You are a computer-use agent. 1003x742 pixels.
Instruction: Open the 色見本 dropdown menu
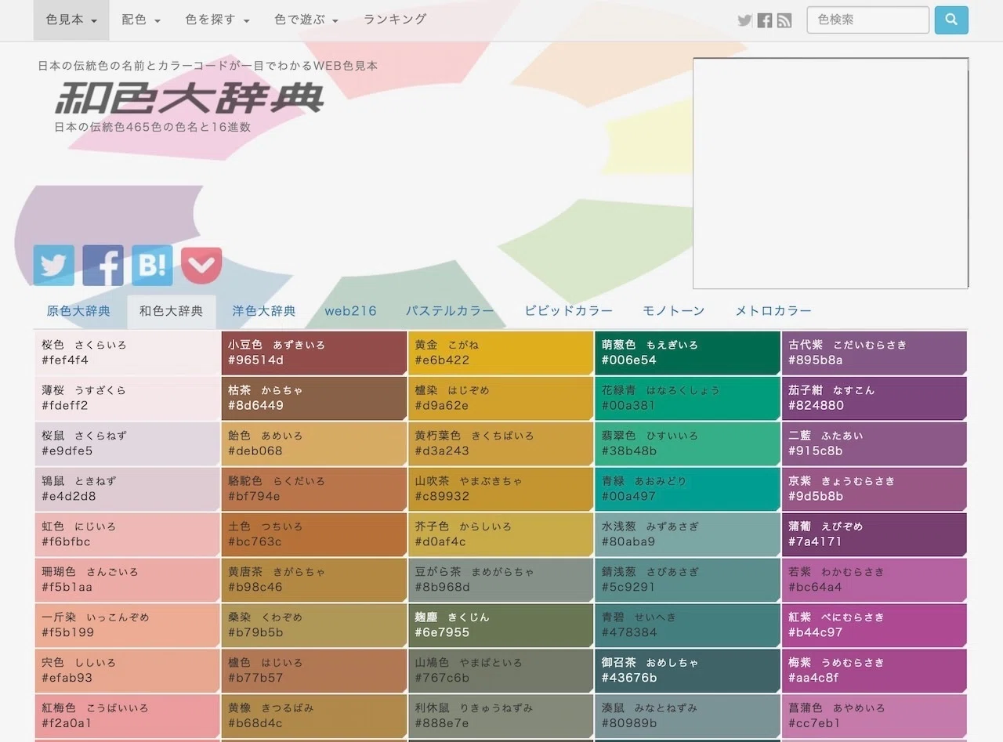(x=71, y=20)
